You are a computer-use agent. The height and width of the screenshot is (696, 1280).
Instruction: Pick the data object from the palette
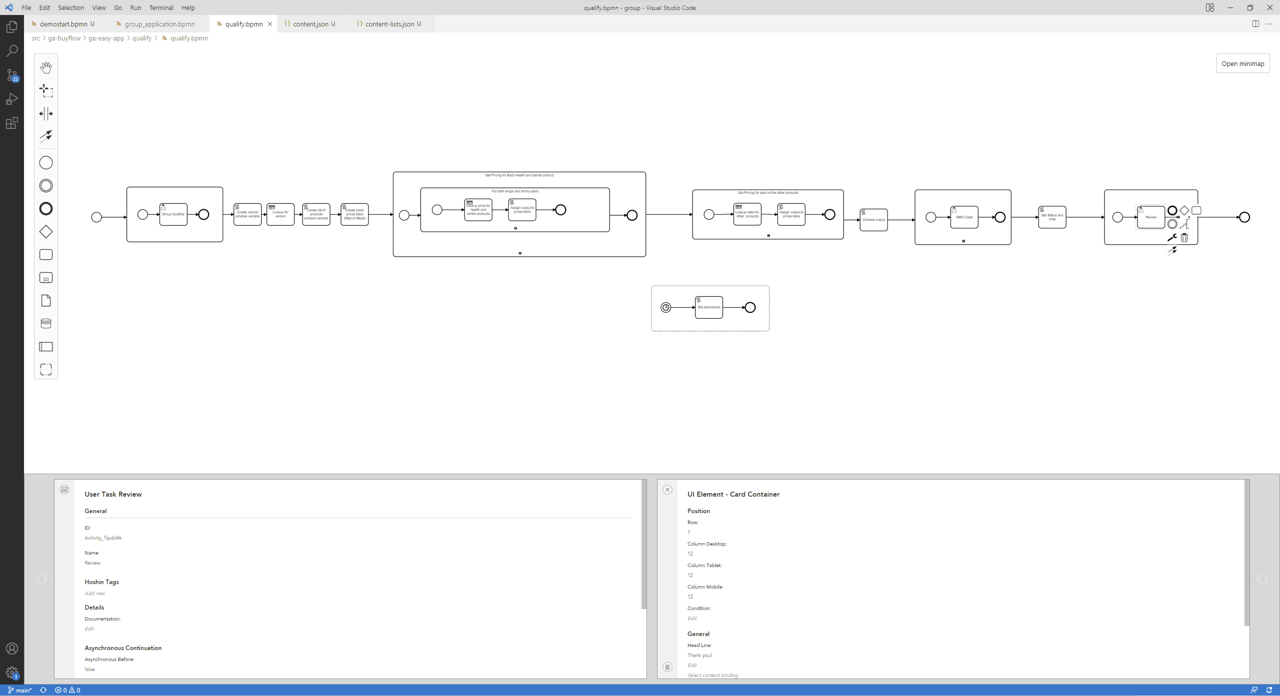tap(46, 300)
